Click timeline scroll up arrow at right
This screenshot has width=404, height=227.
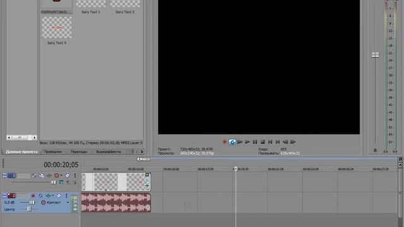coord(400,165)
